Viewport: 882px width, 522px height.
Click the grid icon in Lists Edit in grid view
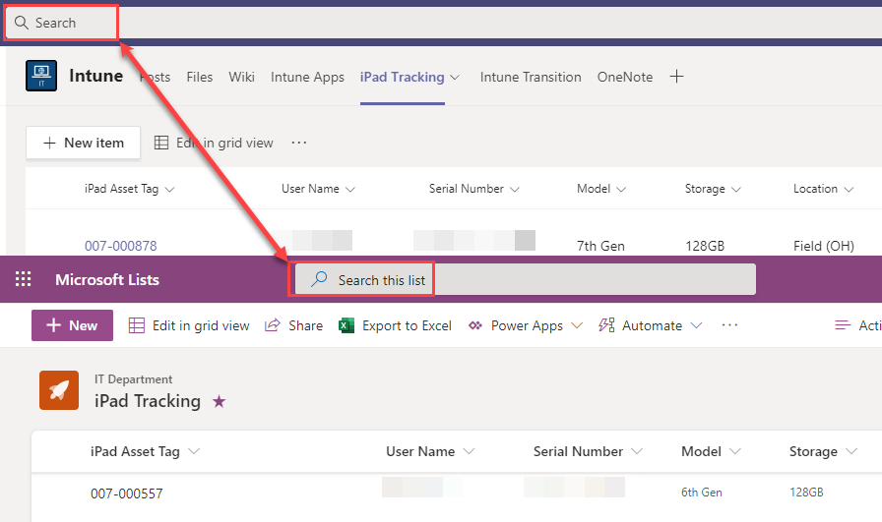(137, 325)
